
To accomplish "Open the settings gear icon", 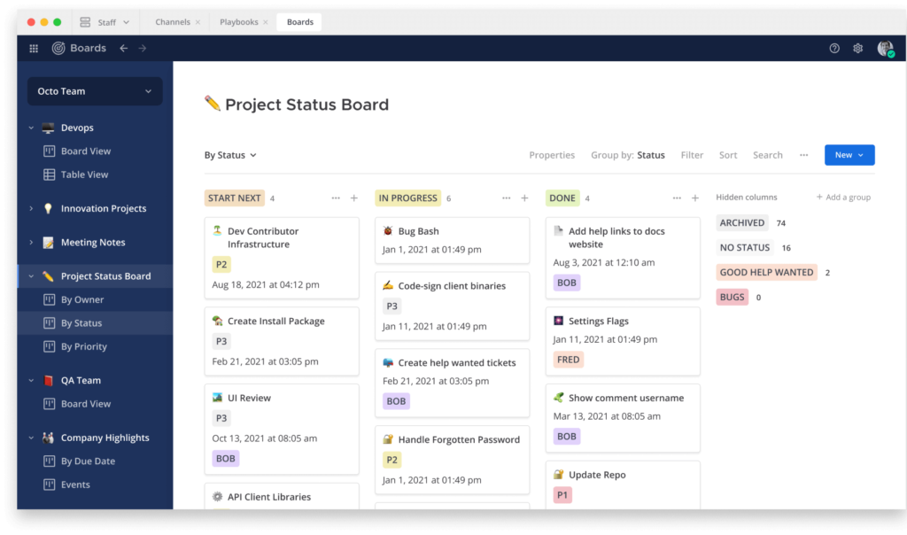I will tap(857, 48).
